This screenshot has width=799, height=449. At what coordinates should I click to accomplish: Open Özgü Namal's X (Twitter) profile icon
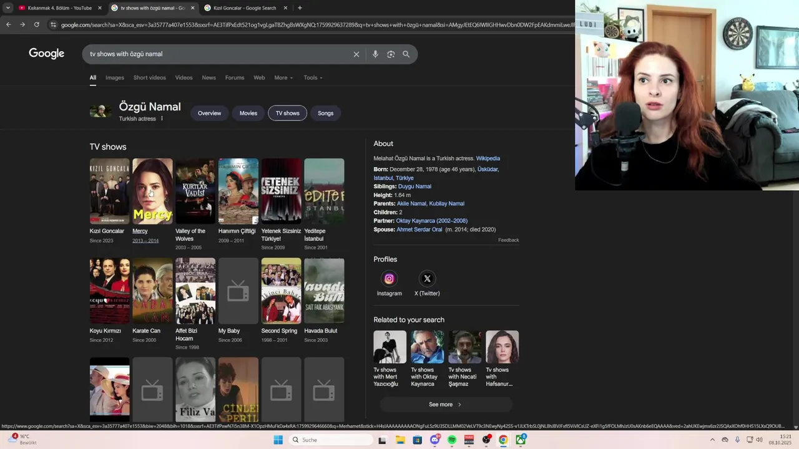click(427, 279)
